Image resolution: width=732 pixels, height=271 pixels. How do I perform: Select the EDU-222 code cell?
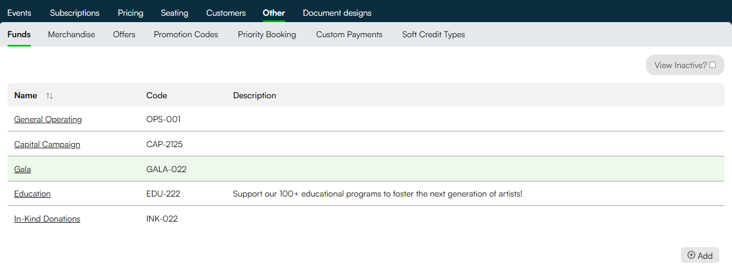pyautogui.click(x=164, y=194)
